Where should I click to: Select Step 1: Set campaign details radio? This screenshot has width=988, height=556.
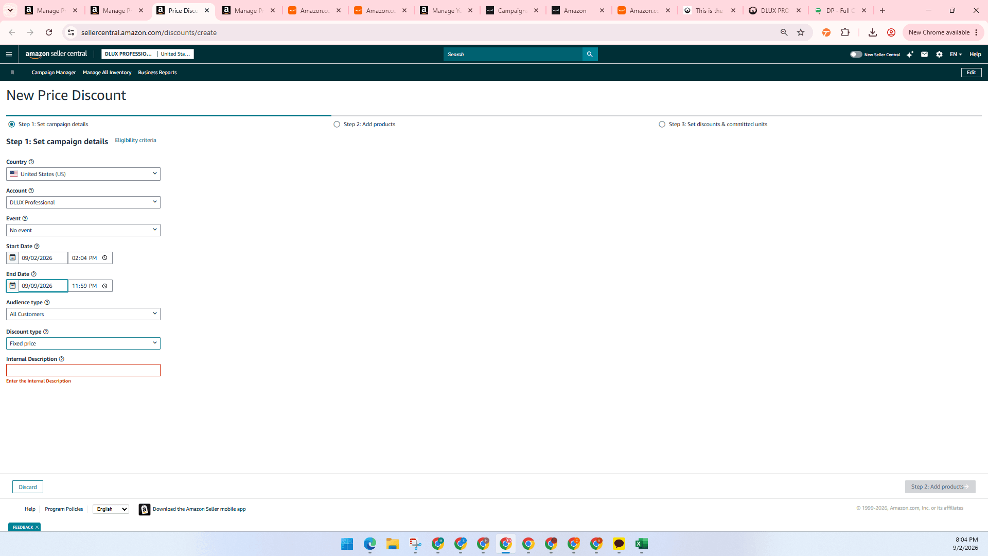point(11,124)
